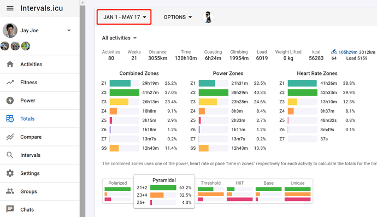Select the second small group avatar
Viewport: 377px width, 217px height.
(x=15, y=46)
